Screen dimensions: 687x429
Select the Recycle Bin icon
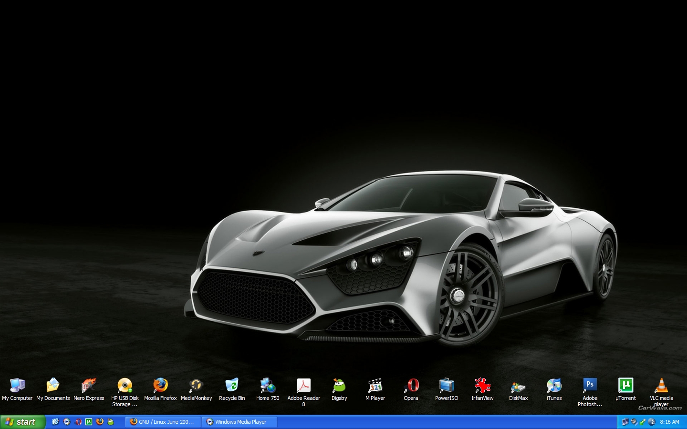click(x=232, y=386)
